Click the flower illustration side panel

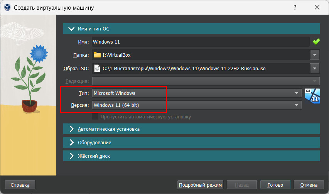click(28, 95)
